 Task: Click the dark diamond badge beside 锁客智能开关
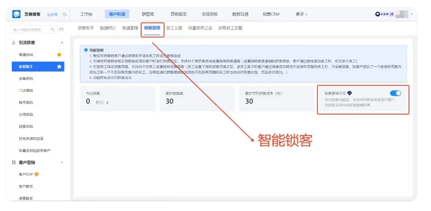(349, 93)
